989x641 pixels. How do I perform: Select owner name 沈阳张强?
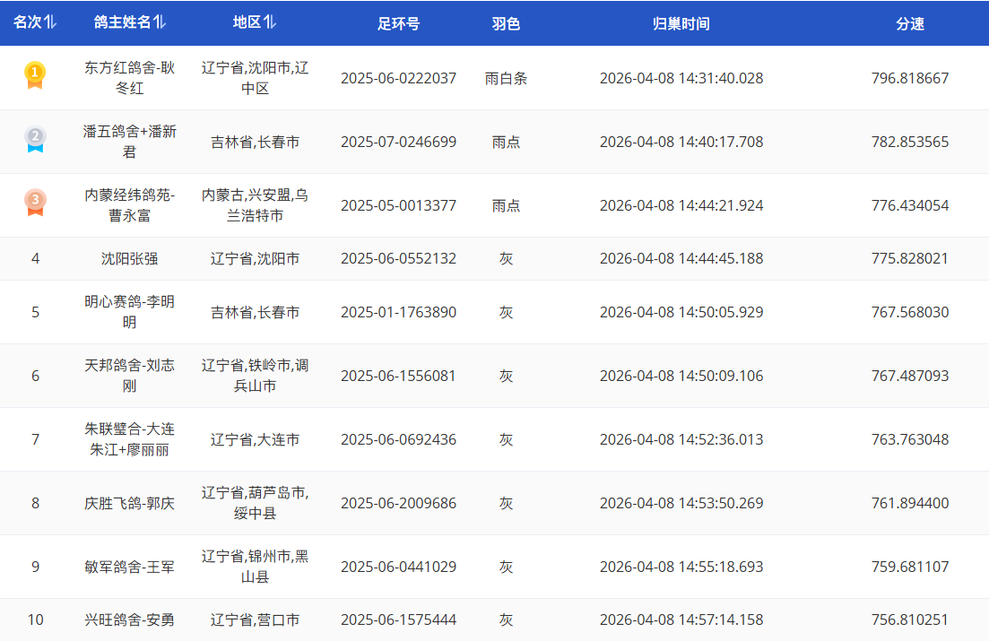[130, 258]
